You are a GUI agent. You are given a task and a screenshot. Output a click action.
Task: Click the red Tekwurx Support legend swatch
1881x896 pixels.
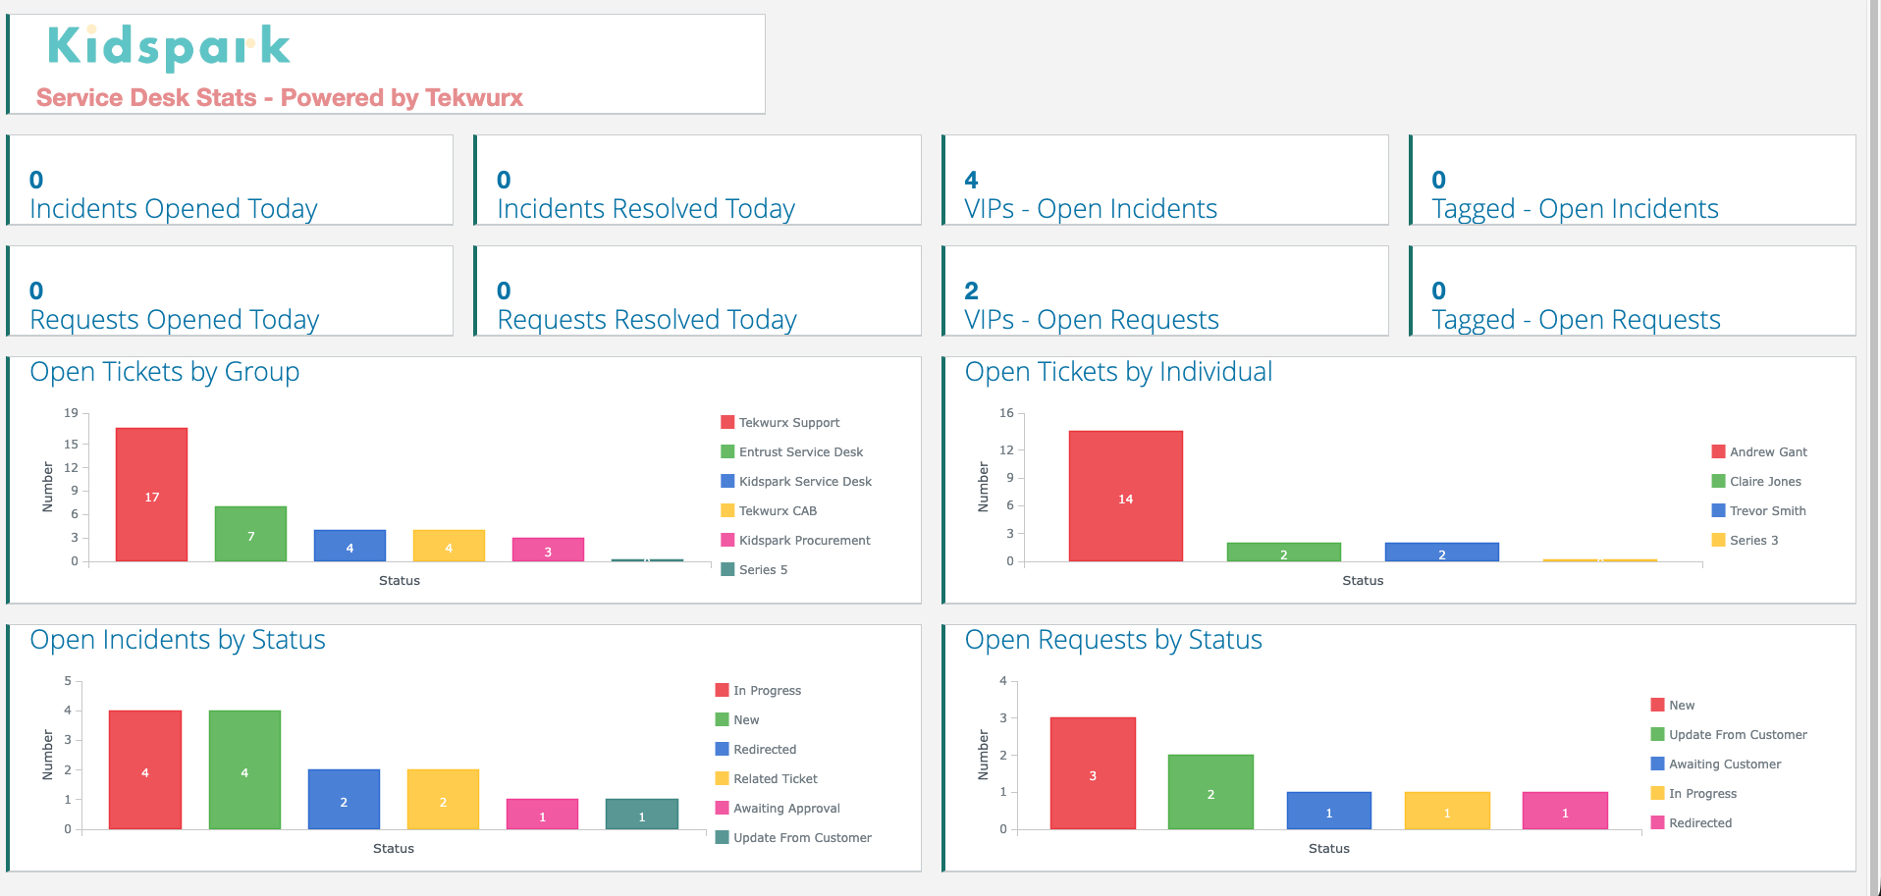click(x=727, y=423)
